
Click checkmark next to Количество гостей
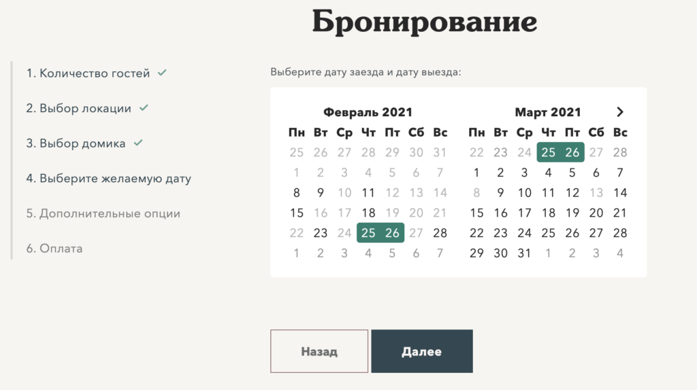[x=162, y=72]
